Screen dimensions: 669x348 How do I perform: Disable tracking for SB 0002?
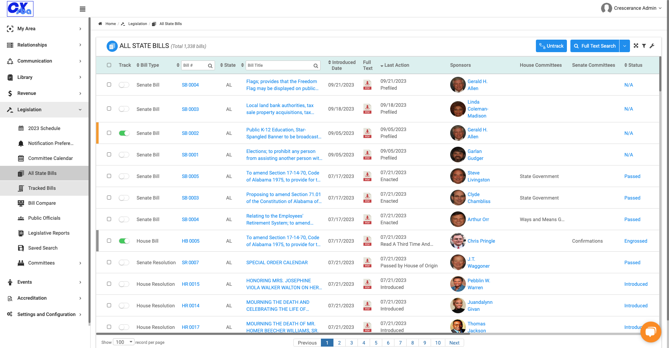[124, 133]
